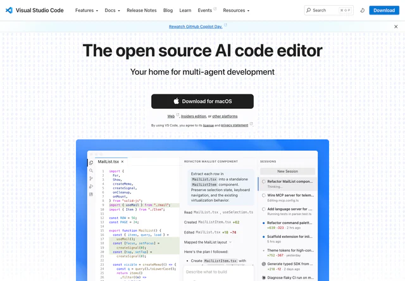Viewport: 405px width, 281px height.
Task: Open the privacy statement link
Action: tap(234, 125)
